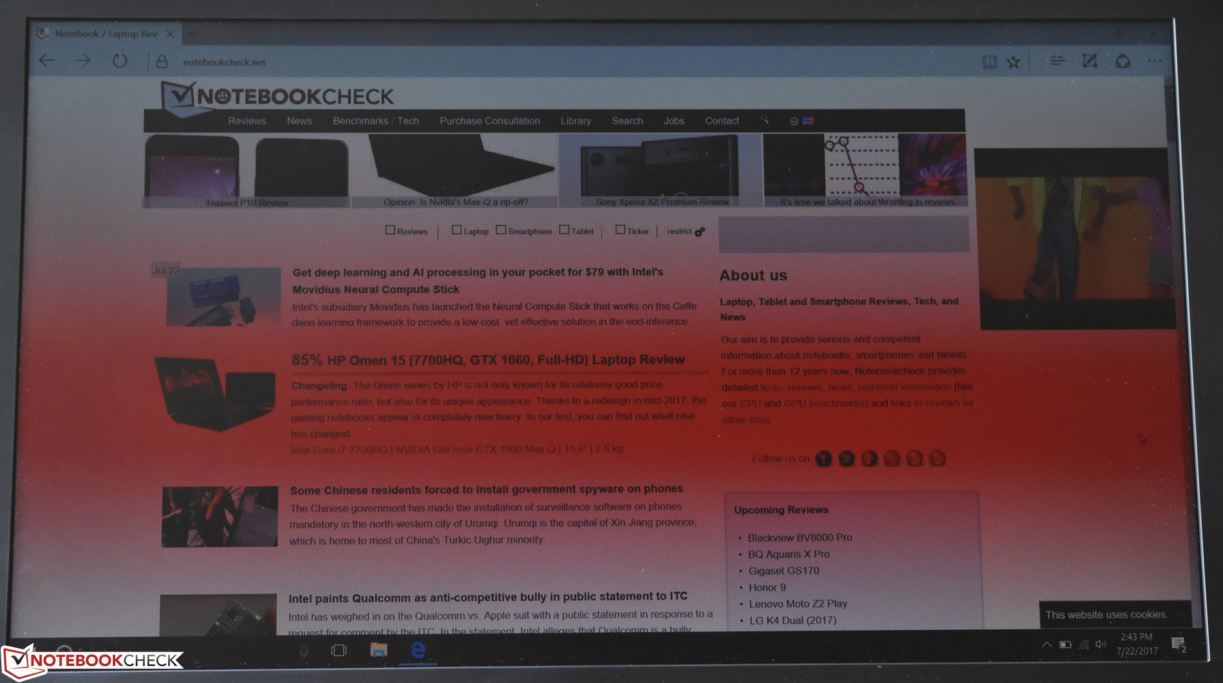
Task: Reload the page with the refresh icon
Action: coord(120,61)
